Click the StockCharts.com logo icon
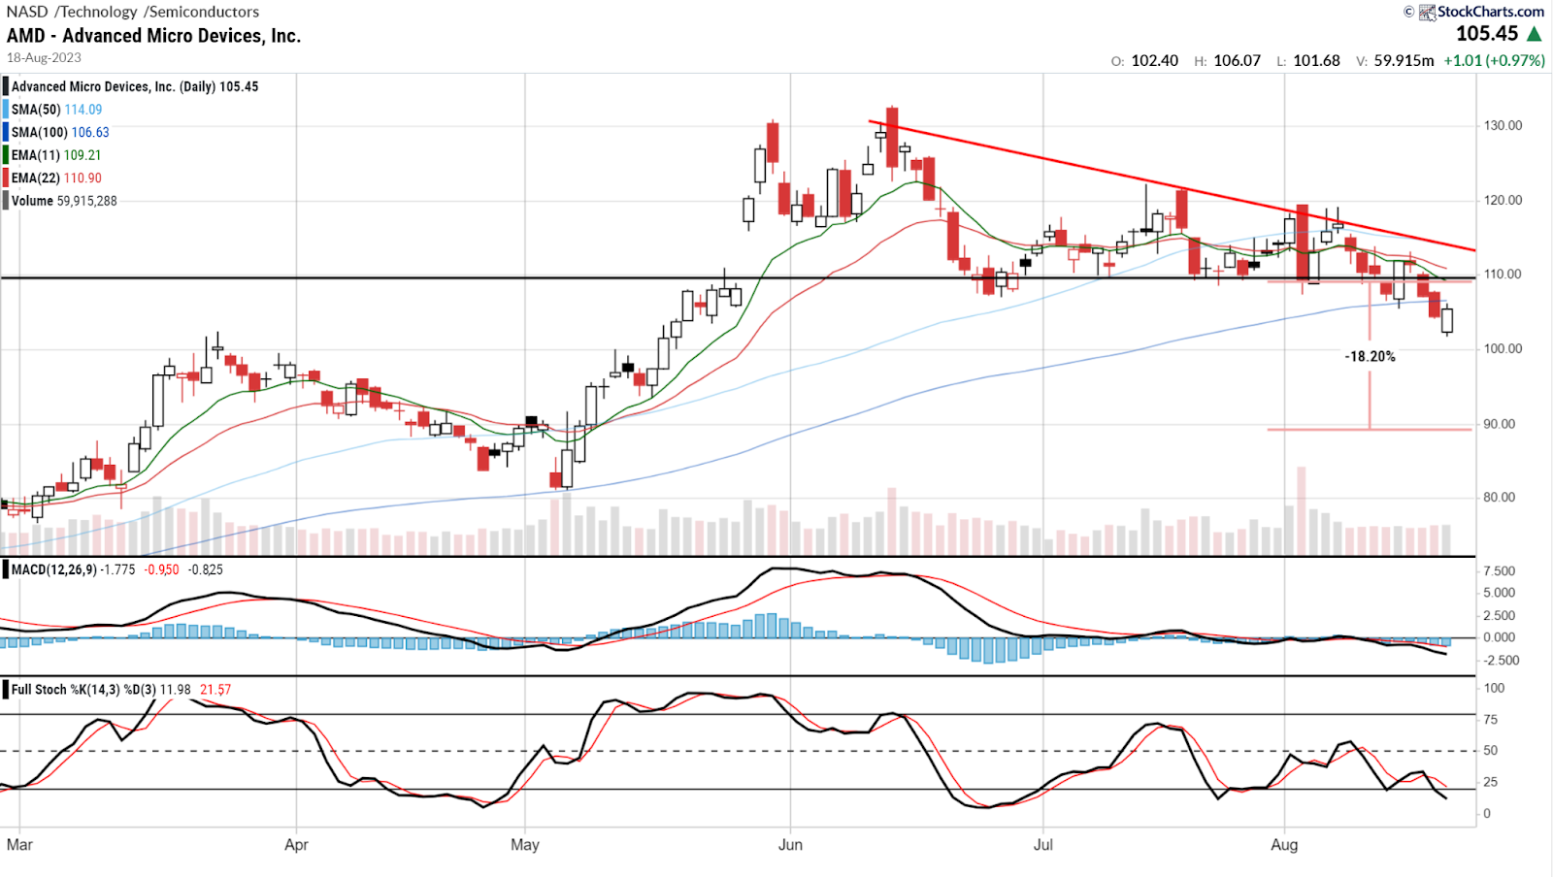Image resolution: width=1553 pixels, height=877 pixels. click(1427, 12)
